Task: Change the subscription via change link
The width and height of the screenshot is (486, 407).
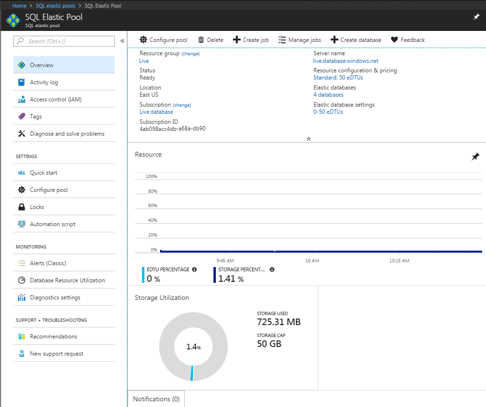Action: pos(182,105)
